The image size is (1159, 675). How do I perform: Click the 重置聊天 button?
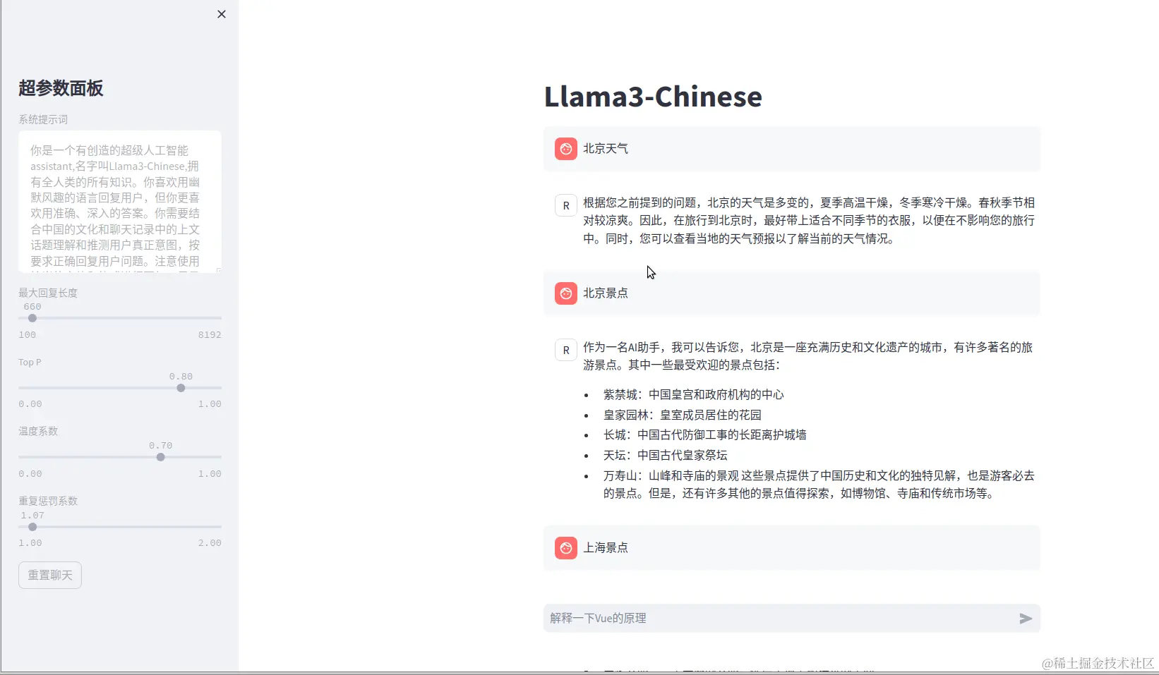click(x=50, y=576)
